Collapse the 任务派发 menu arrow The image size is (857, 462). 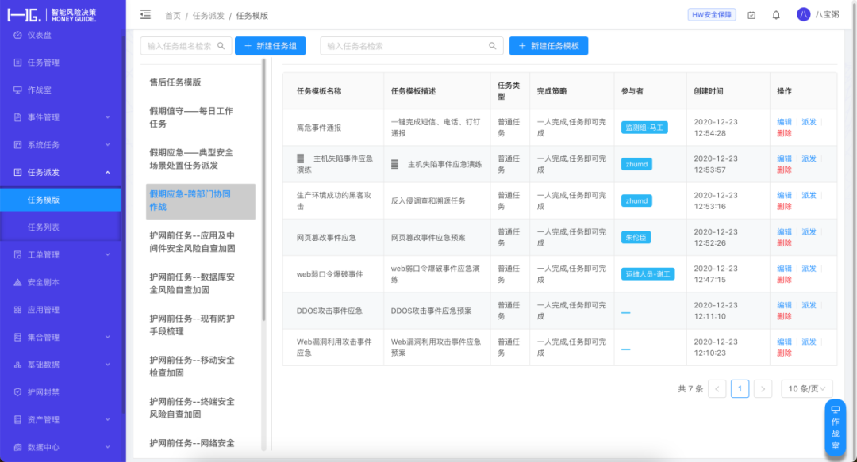coord(108,172)
